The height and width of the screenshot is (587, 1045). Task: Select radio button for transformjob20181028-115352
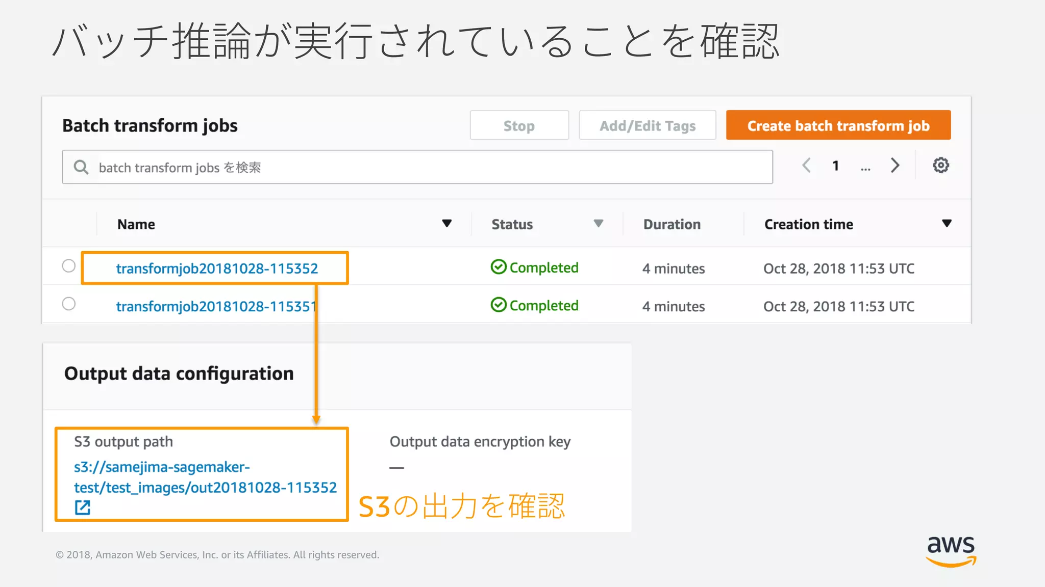(x=68, y=266)
